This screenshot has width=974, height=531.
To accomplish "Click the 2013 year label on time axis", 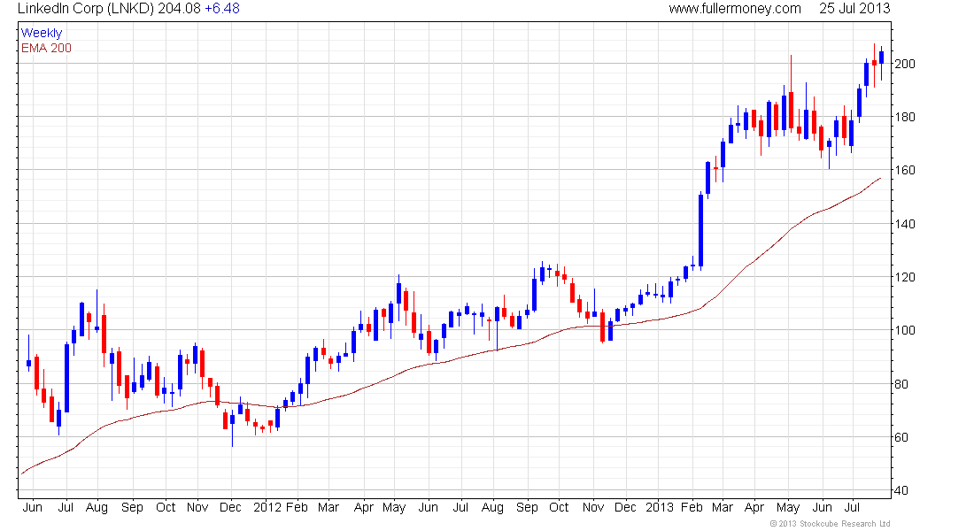I will (659, 507).
